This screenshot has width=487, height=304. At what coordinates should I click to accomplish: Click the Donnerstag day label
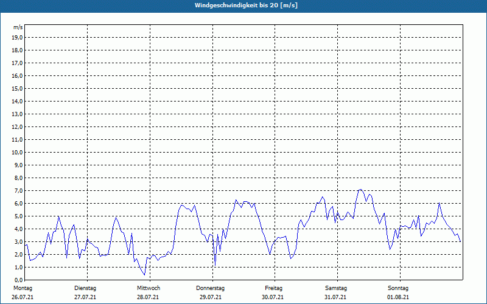[x=210, y=288]
